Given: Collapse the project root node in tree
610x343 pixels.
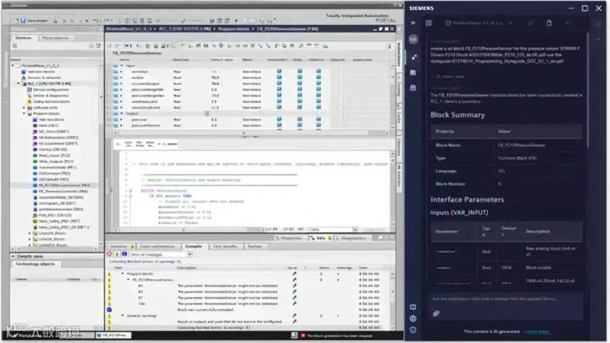Looking at the screenshot, I should click(13, 66).
